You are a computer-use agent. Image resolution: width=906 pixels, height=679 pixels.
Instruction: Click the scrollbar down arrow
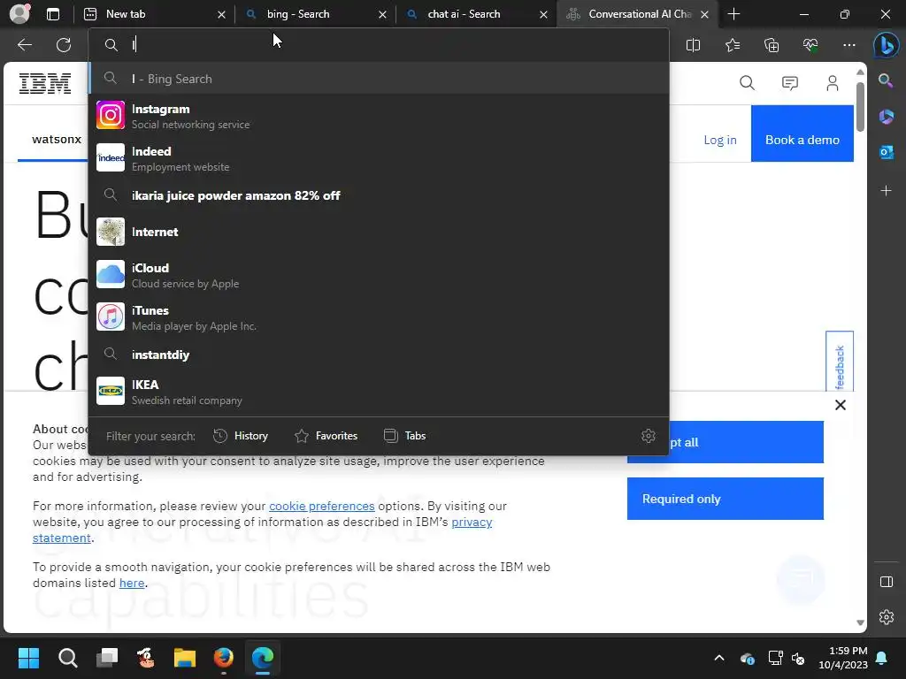point(860,622)
